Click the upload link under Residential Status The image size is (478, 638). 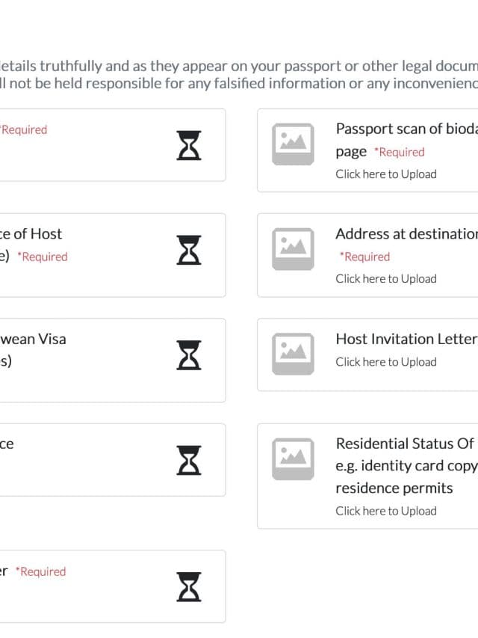pyautogui.click(x=385, y=512)
